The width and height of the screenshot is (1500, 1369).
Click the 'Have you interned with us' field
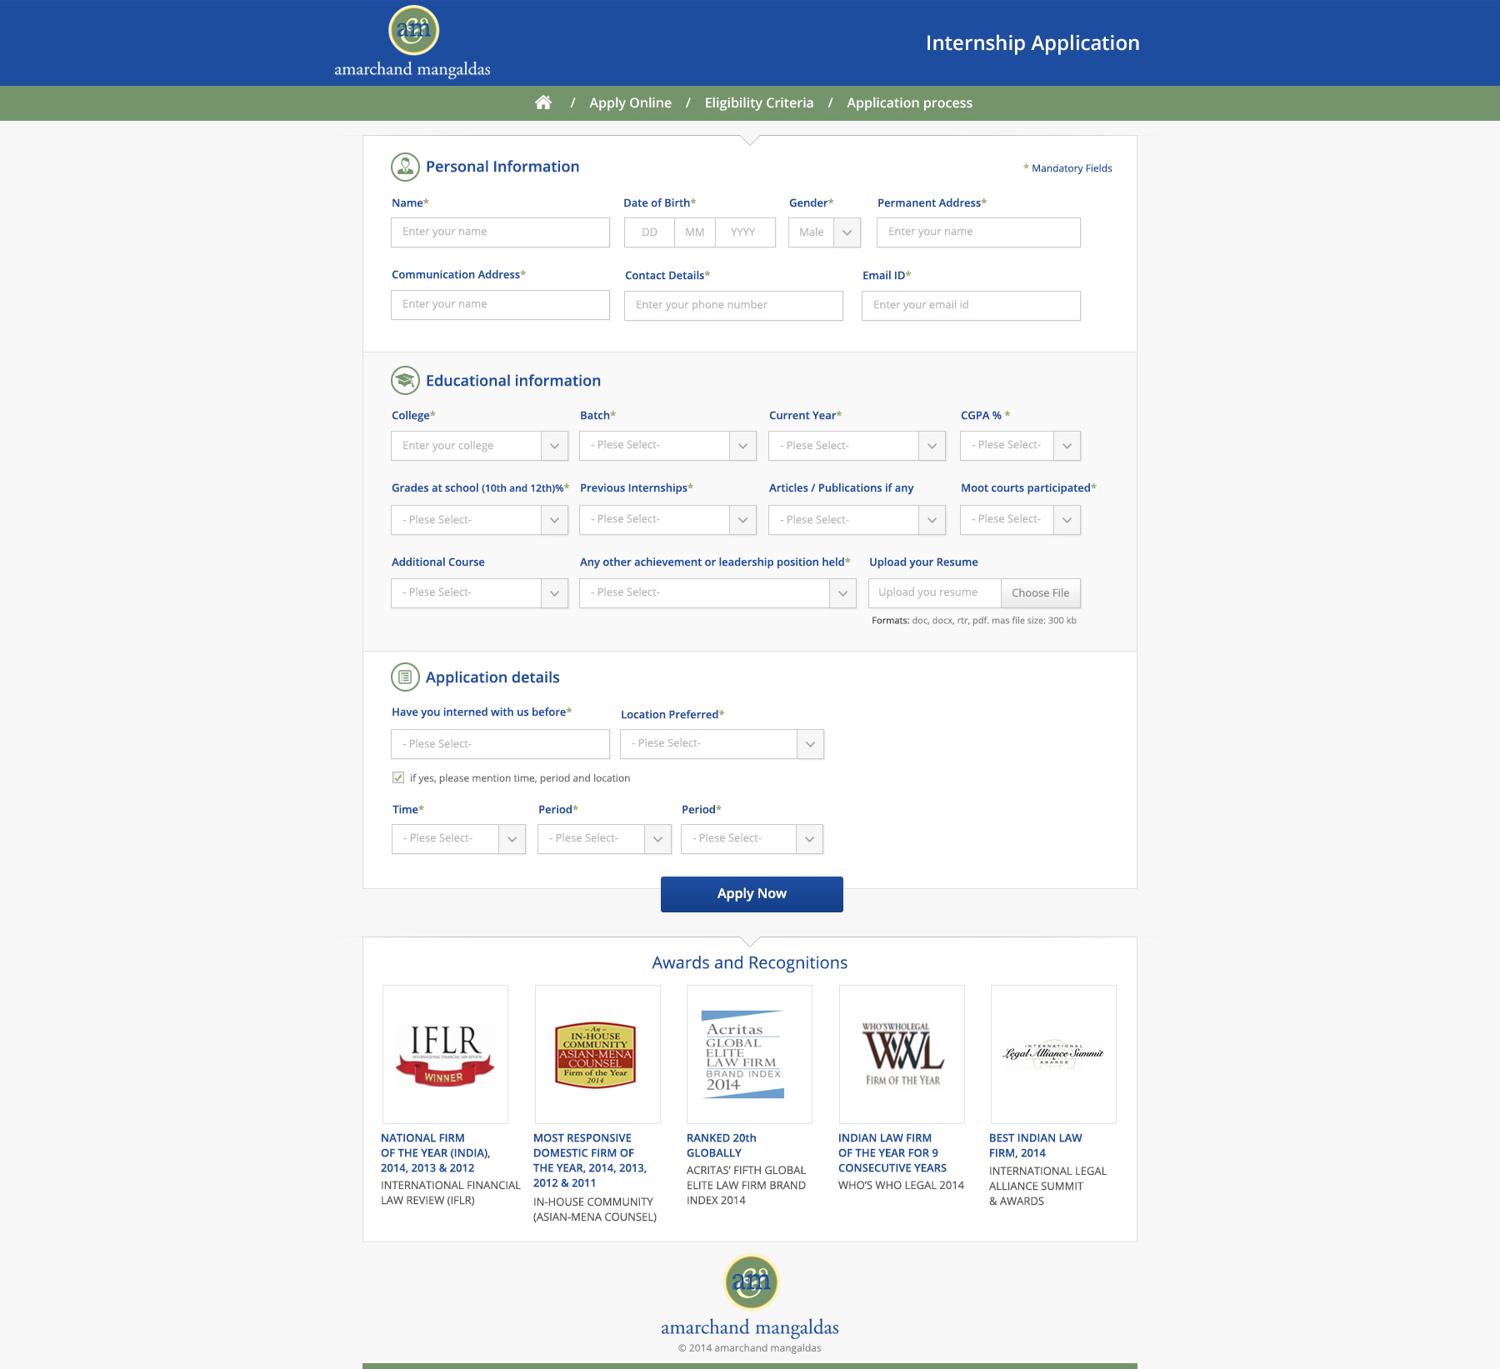click(500, 744)
